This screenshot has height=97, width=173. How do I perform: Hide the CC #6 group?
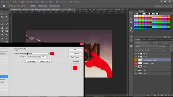[136, 54]
